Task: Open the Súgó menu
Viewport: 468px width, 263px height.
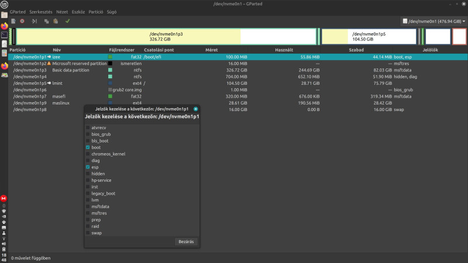Action: coord(112,12)
